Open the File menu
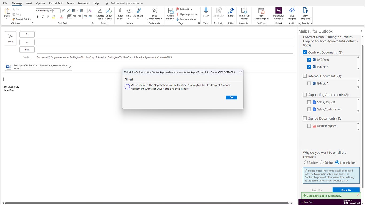The width and height of the screenshot is (365, 205). (5, 3)
